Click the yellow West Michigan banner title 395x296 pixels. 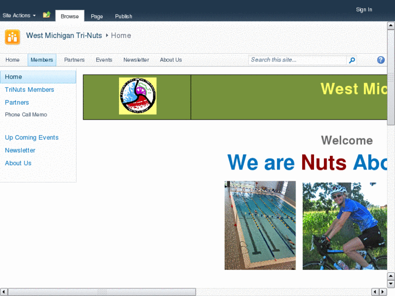(x=354, y=89)
